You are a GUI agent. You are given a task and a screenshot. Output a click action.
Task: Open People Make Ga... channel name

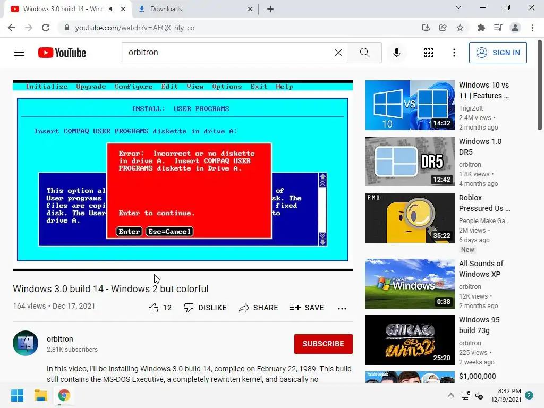(x=484, y=220)
